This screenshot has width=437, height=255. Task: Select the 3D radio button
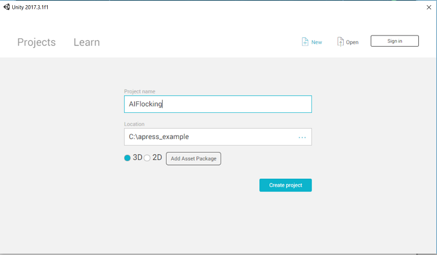click(x=128, y=158)
